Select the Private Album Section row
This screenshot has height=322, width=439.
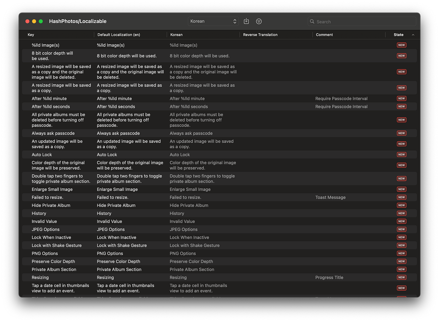tap(129, 269)
